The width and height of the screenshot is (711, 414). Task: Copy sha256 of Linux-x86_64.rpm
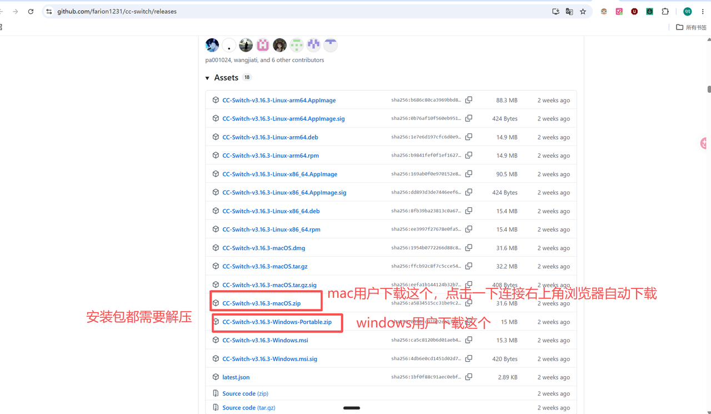469,229
